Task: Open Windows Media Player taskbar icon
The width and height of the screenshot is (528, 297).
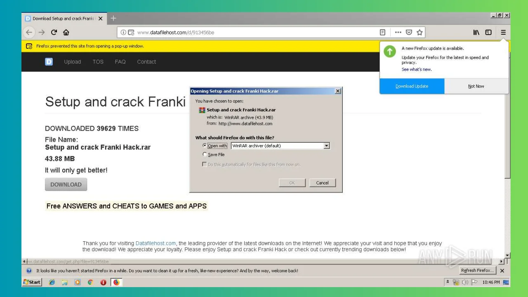Action: tap(78, 282)
